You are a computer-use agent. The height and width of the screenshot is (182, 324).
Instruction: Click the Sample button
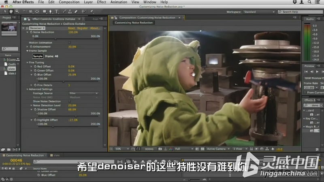(38, 56)
